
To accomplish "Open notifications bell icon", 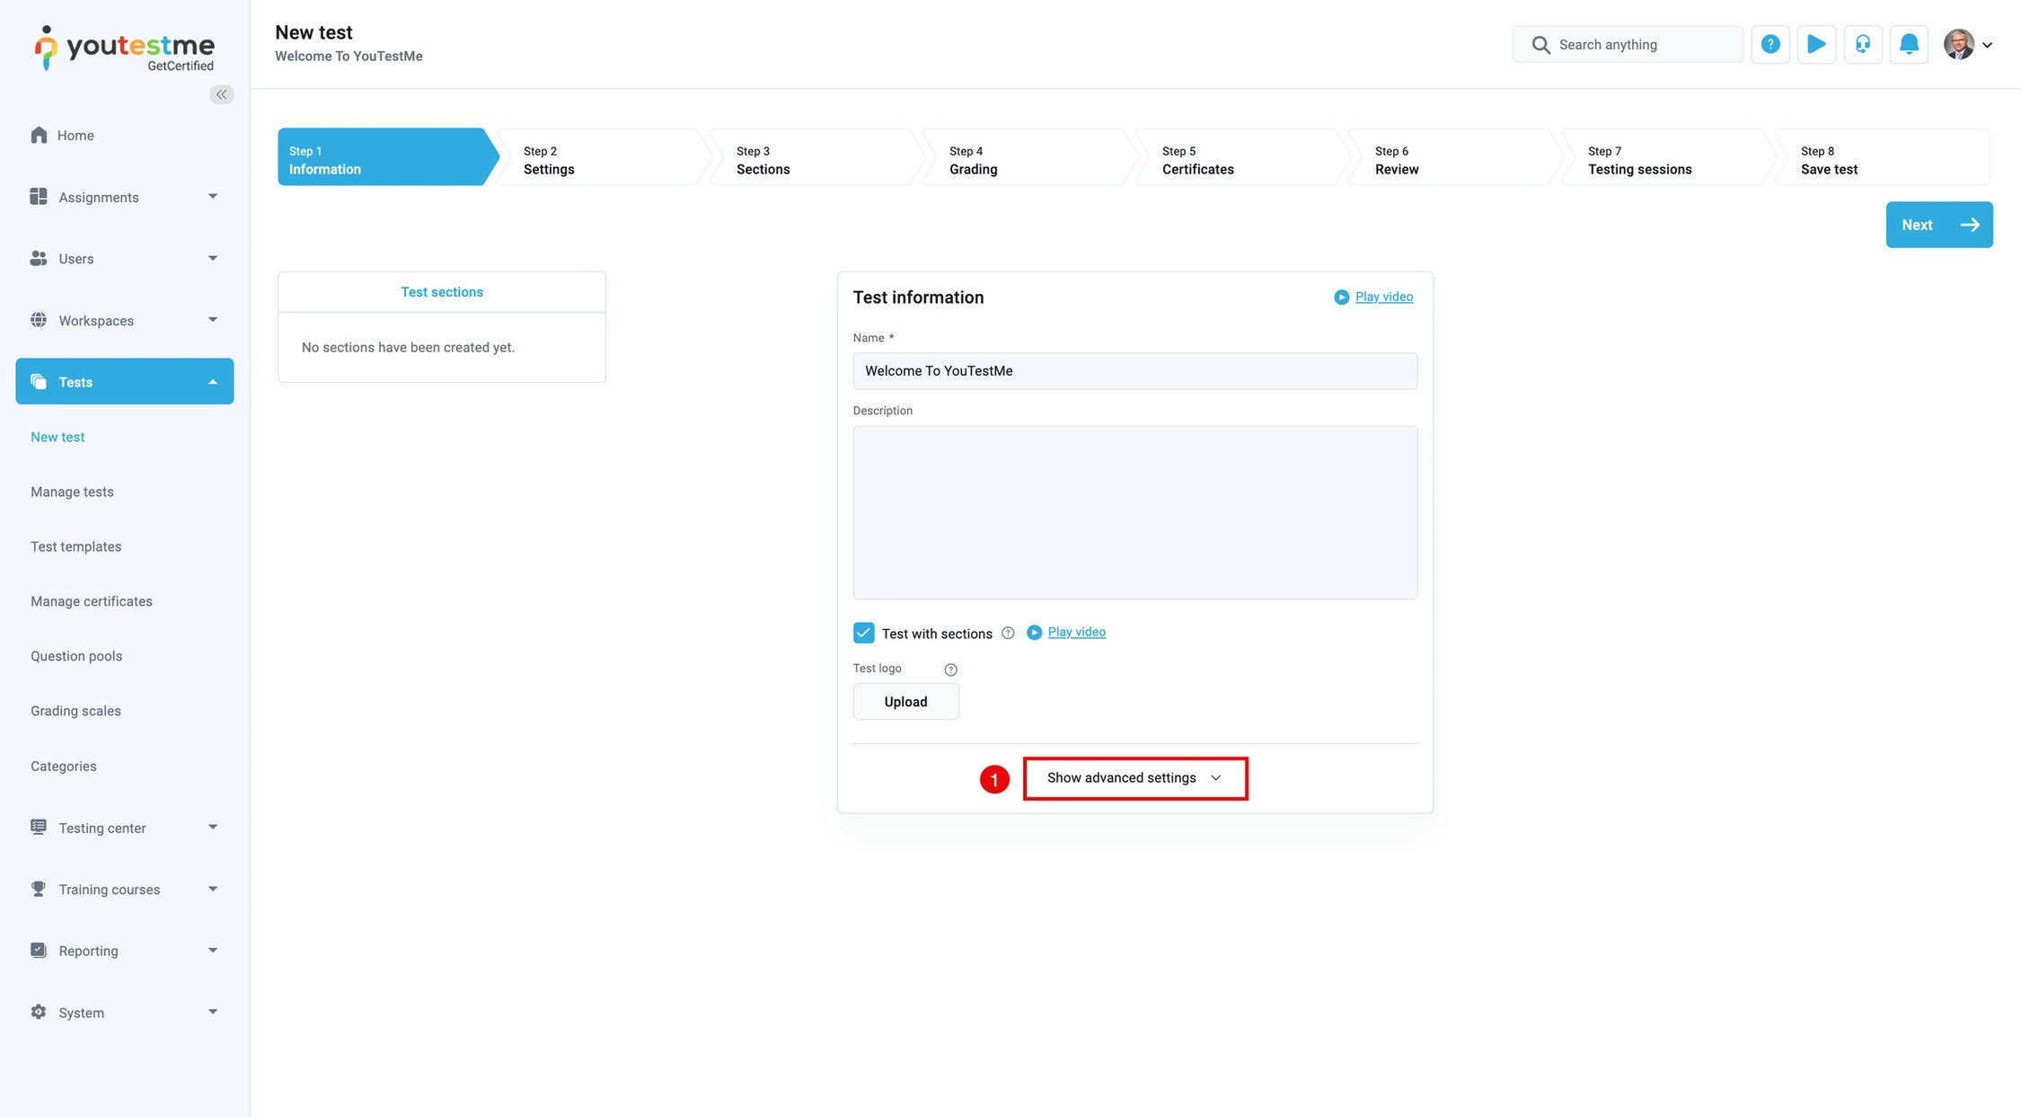I will [1909, 44].
